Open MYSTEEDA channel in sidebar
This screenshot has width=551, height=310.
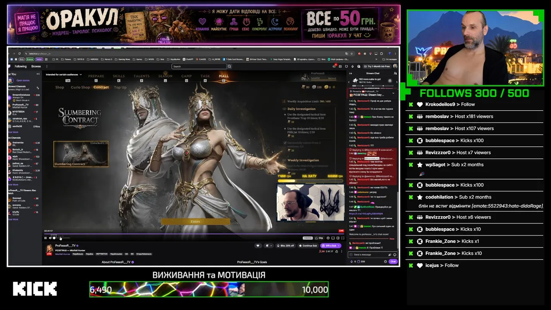click(24, 113)
